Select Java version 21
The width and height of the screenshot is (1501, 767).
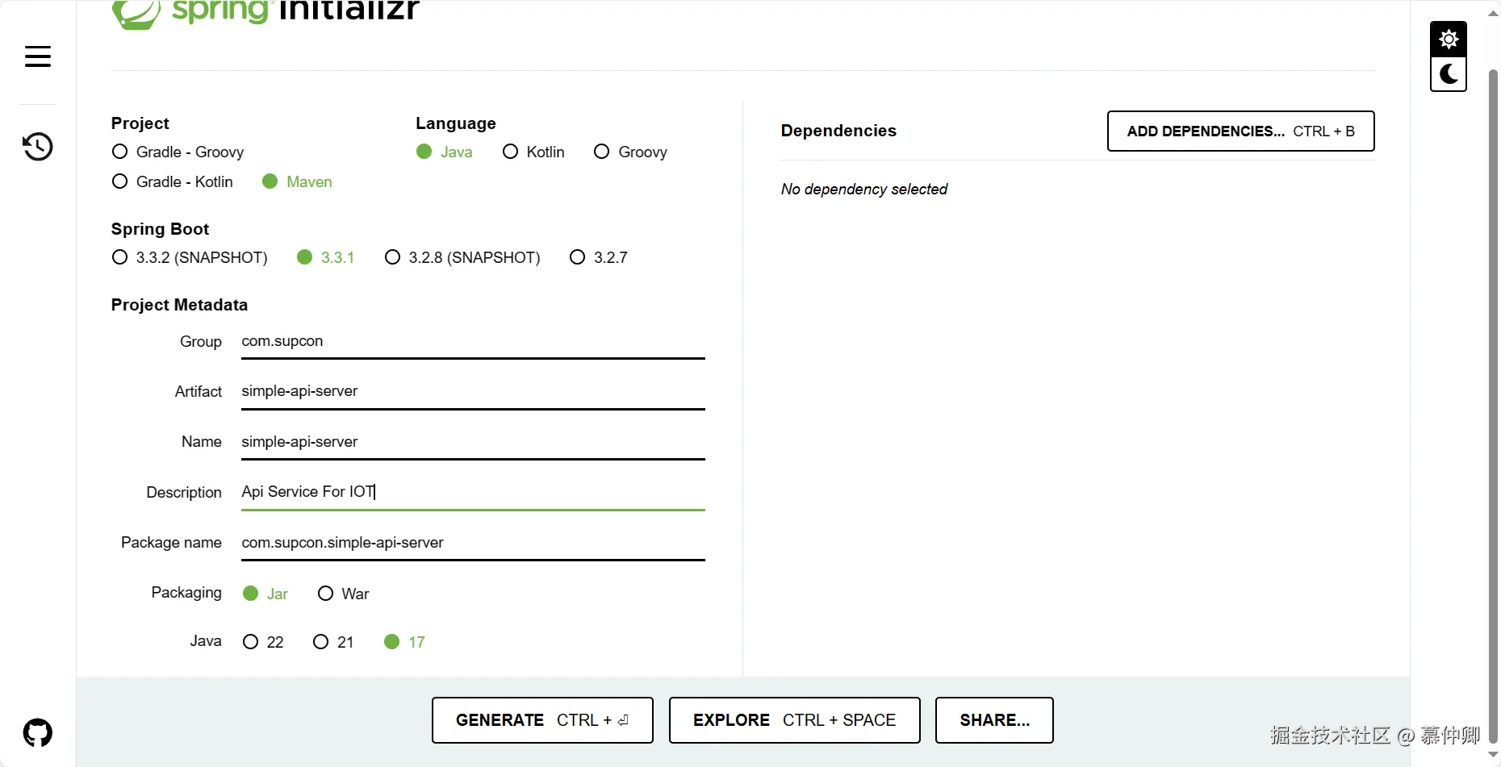[333, 642]
